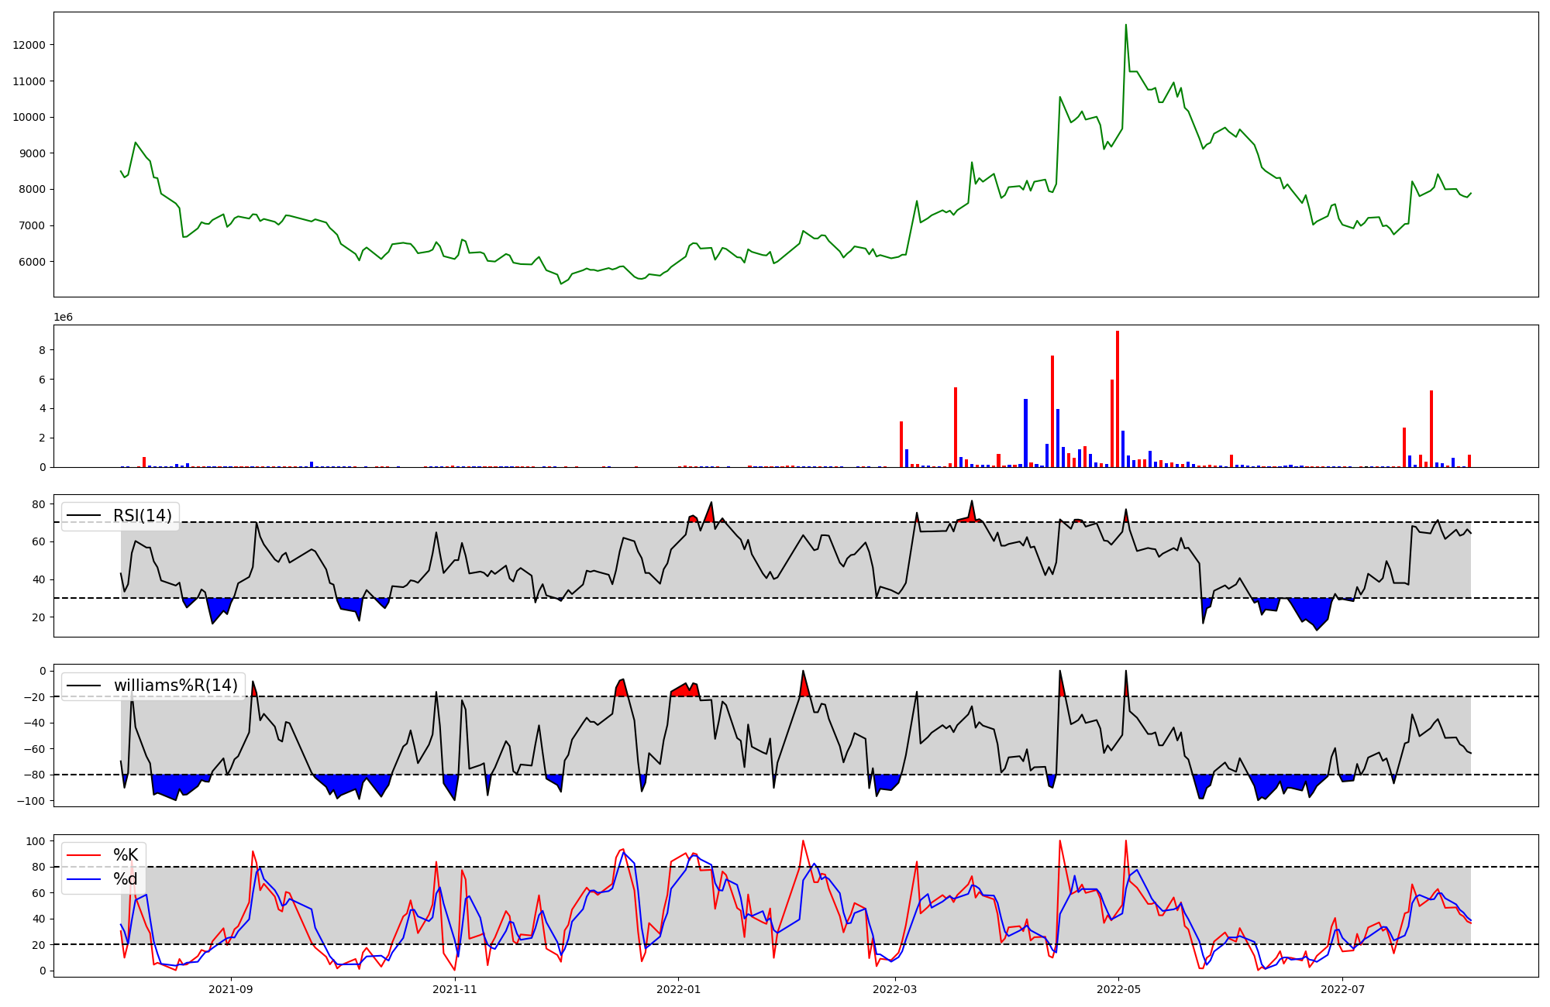Click the 100 tick label on the stochastic axis
This screenshot has height=1007, width=1550.
pos(36,841)
